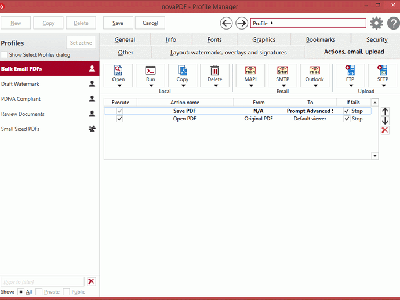Toggle Execute checkbox for Open PDF
This screenshot has height=300, width=400.
pyautogui.click(x=119, y=119)
